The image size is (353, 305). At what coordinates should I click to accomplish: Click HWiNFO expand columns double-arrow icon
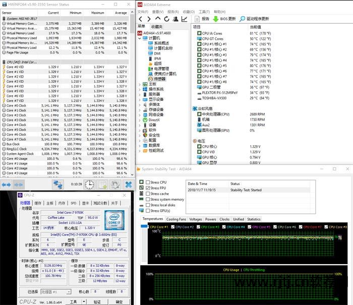click(6, 185)
